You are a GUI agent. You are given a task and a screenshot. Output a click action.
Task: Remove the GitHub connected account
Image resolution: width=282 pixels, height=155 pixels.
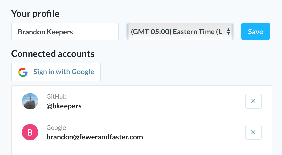pos(253,101)
